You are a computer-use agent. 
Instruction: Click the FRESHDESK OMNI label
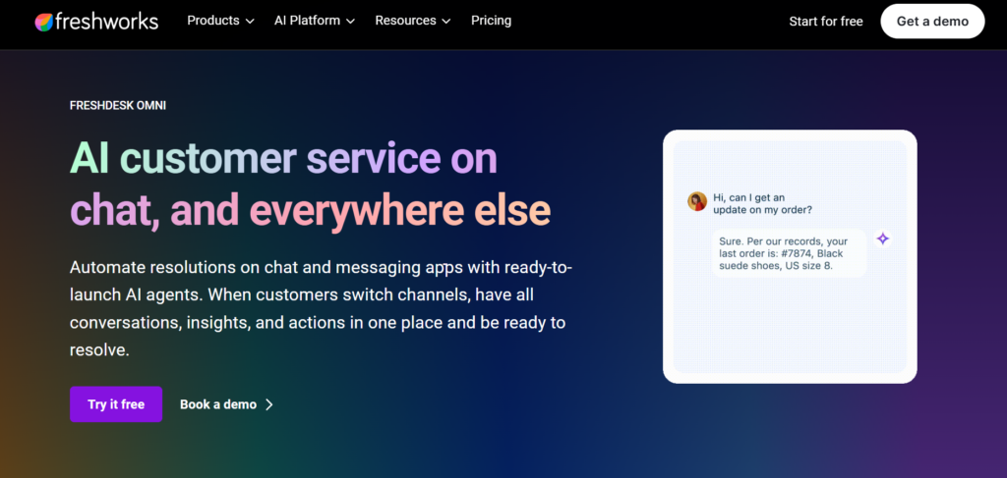(x=118, y=106)
